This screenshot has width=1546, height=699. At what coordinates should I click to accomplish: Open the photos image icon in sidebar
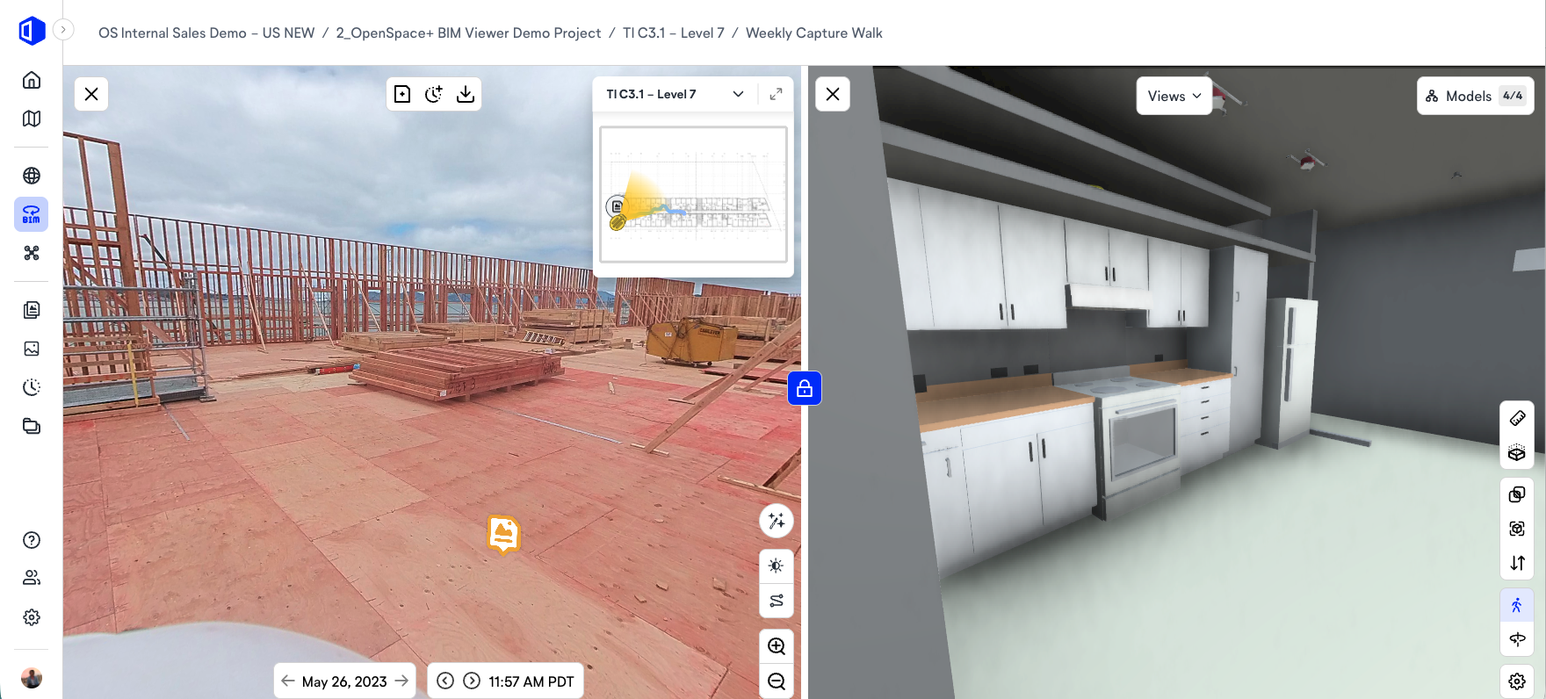pyautogui.click(x=32, y=349)
